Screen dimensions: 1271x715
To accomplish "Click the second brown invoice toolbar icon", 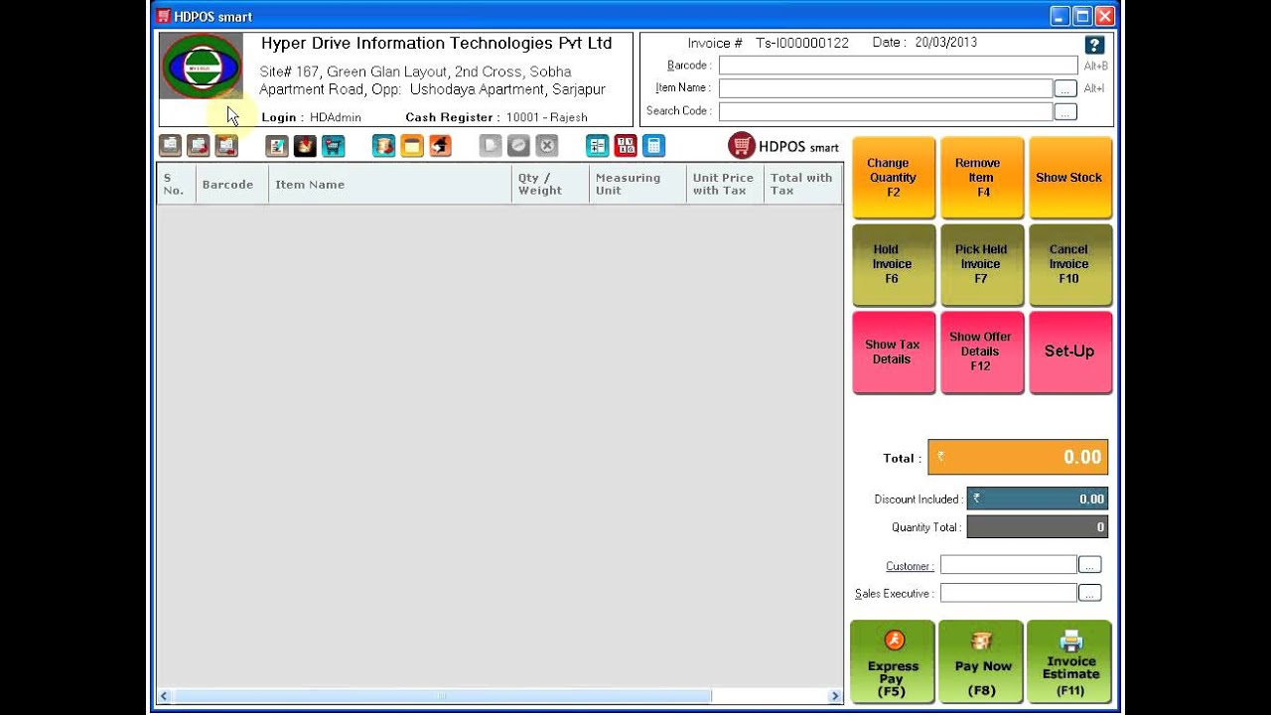I will (x=199, y=146).
